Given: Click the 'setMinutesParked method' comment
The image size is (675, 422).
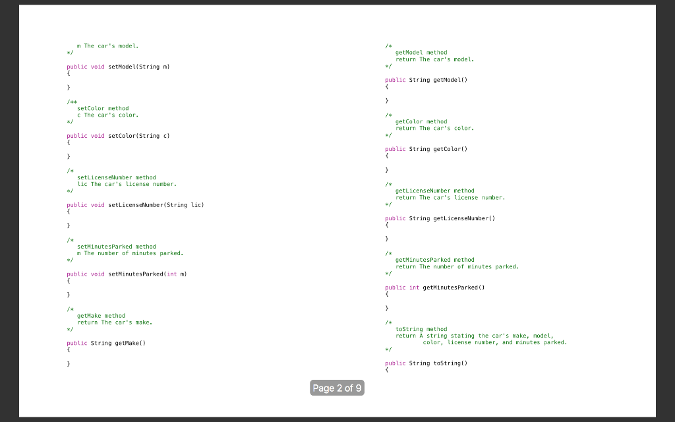Looking at the screenshot, I should coord(117,247).
